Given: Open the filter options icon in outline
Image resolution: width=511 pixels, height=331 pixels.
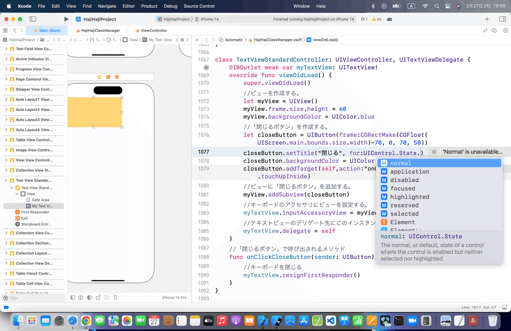Looking at the screenshot, I should click(x=6, y=298).
